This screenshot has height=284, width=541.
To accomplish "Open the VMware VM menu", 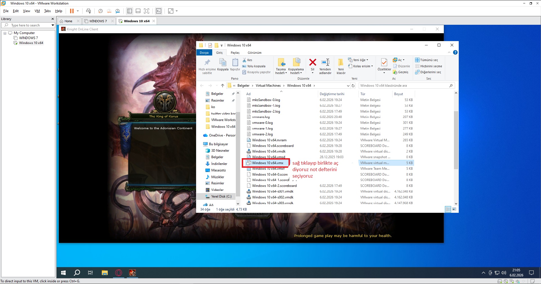I will (37, 11).
